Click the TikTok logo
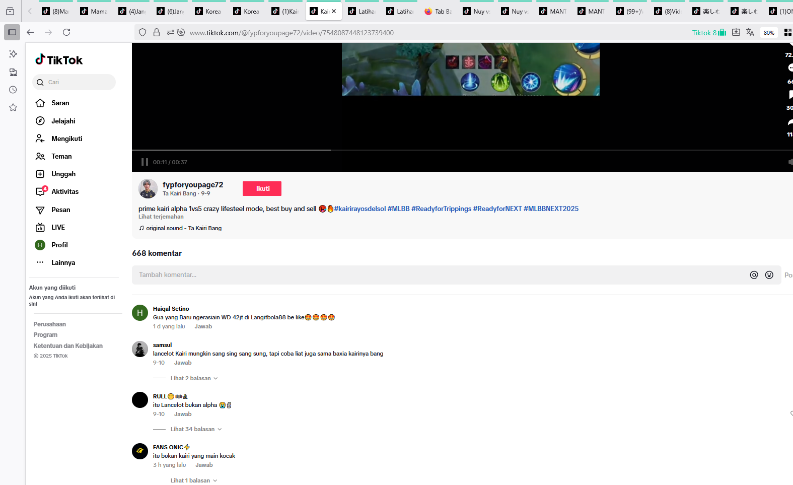This screenshot has width=793, height=485. [x=59, y=60]
